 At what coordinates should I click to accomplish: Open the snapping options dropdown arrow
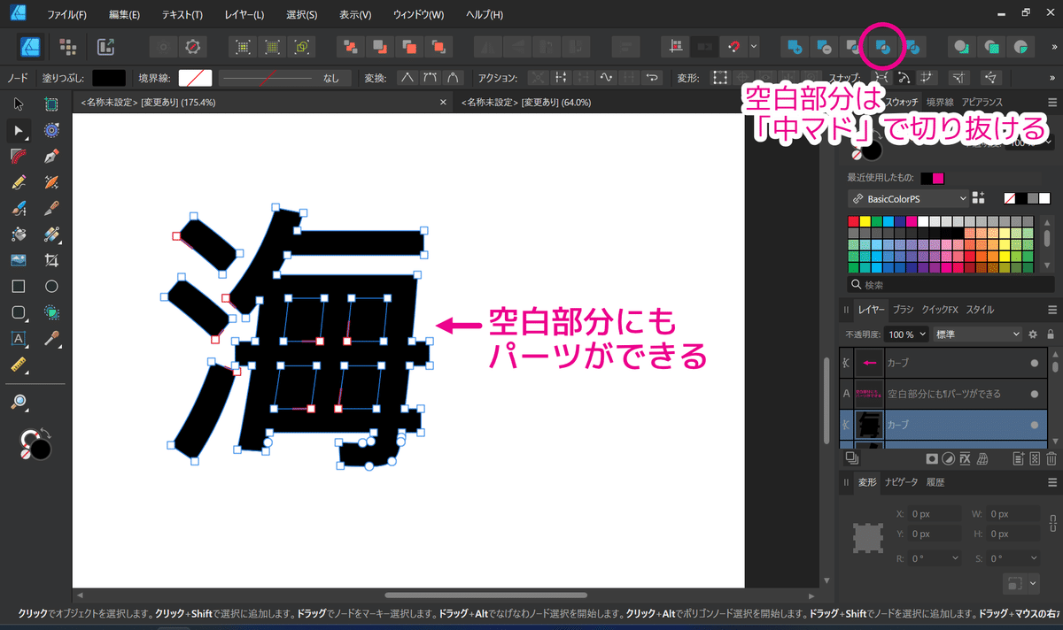click(x=754, y=46)
